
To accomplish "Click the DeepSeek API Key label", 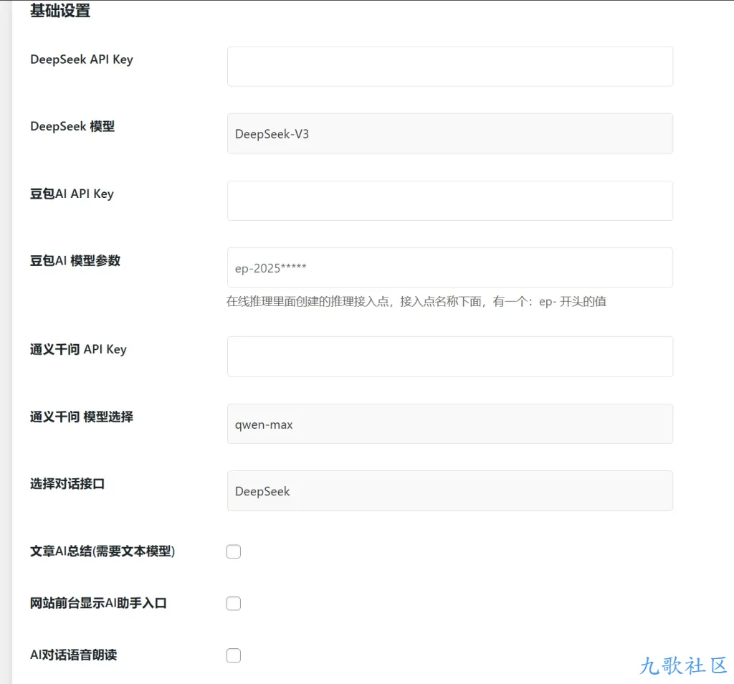I will [82, 60].
